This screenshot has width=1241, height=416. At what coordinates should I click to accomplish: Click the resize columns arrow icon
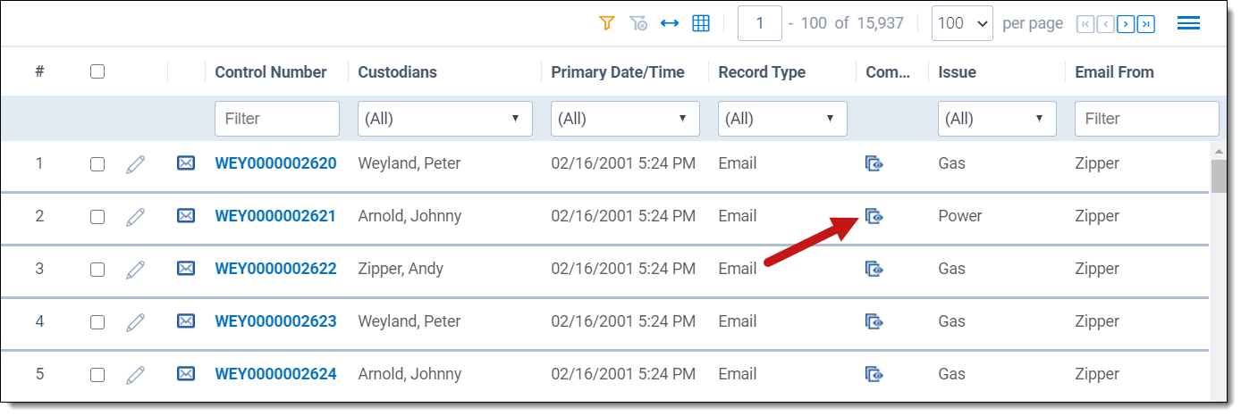pyautogui.click(x=670, y=24)
